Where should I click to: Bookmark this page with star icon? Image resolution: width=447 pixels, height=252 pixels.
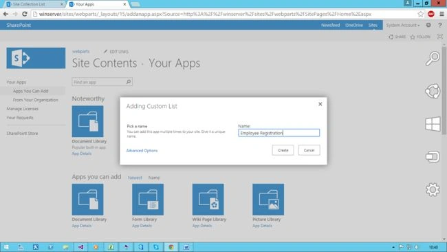point(420,14)
